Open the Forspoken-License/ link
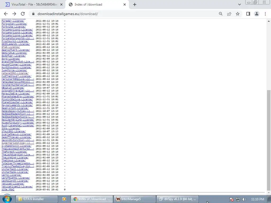 click(x=14, y=24)
